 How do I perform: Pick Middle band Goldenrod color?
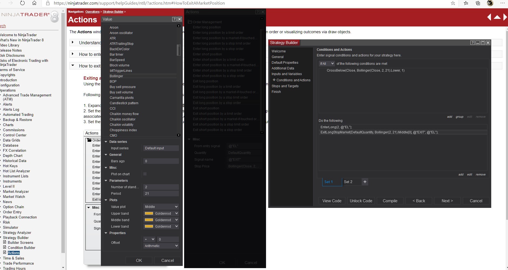pos(161,220)
